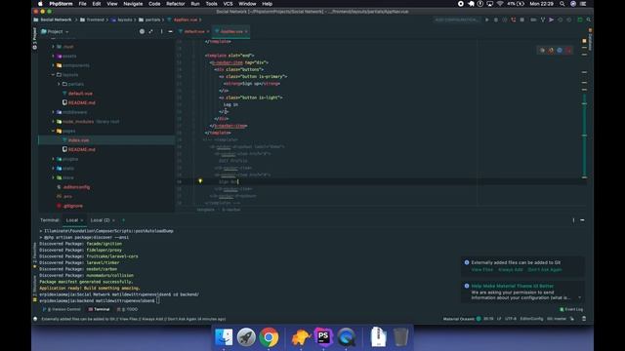This screenshot has height=351, width=625.
Task: Open the Search Everywhere magnifier in PhpStorm toolbar
Action: pyautogui.click(x=588, y=19)
